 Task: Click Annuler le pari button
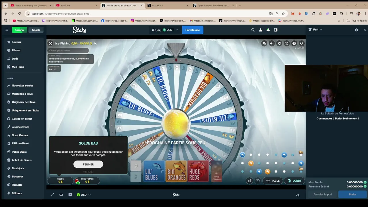click(x=323, y=194)
